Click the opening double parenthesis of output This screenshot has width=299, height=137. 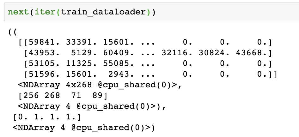13,32
